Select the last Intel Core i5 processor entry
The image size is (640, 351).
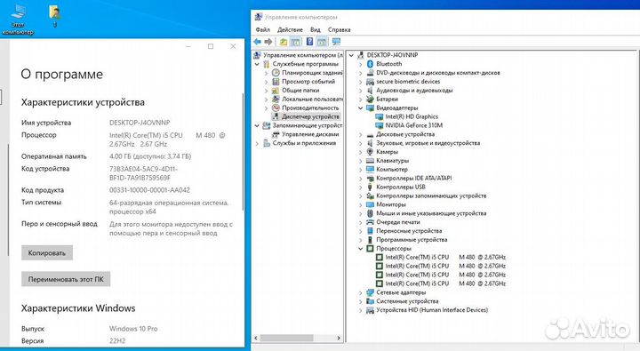[x=445, y=283]
